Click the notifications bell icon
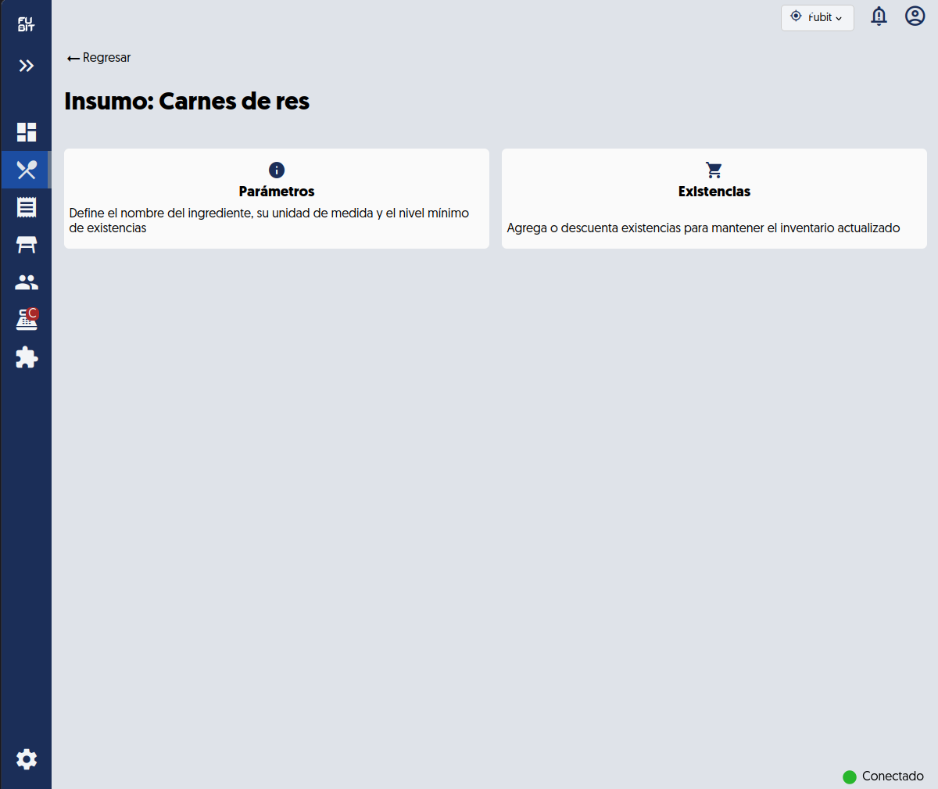Viewport: 938px width, 789px height. (879, 16)
